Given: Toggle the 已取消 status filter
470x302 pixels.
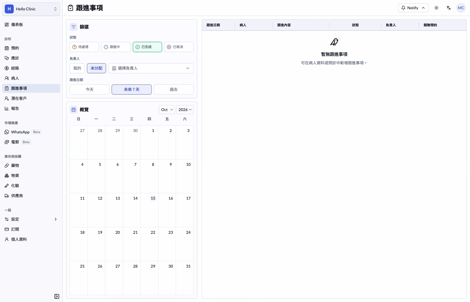Looking at the screenshot, I should pyautogui.click(x=179, y=47).
